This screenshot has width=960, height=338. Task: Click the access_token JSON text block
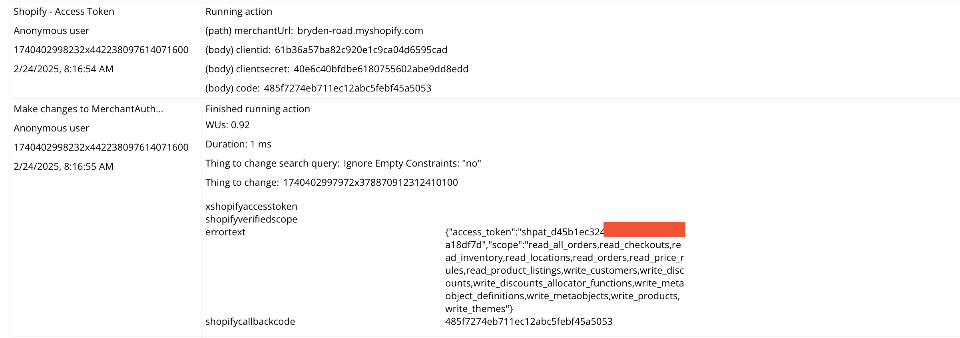[x=564, y=270]
